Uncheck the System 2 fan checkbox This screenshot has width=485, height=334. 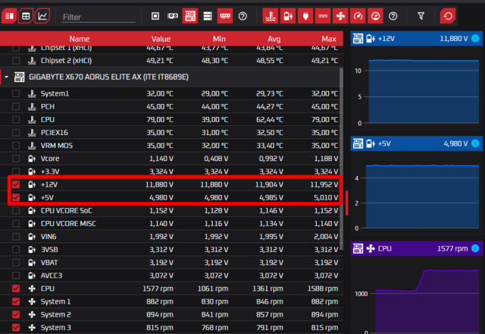pyautogui.click(x=16, y=314)
